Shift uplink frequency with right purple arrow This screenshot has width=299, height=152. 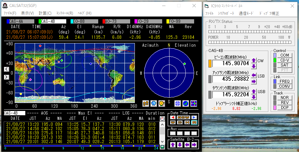(254, 81)
